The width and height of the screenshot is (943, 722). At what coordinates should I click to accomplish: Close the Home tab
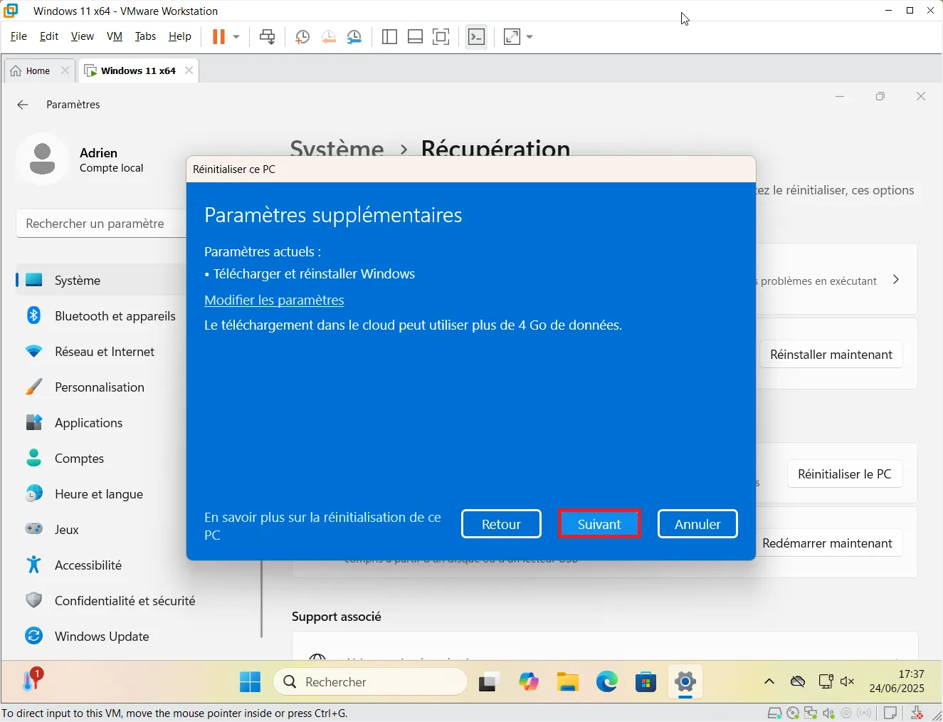tap(65, 70)
